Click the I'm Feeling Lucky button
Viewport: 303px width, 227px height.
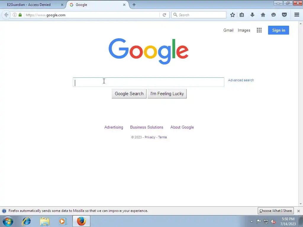[x=167, y=94]
